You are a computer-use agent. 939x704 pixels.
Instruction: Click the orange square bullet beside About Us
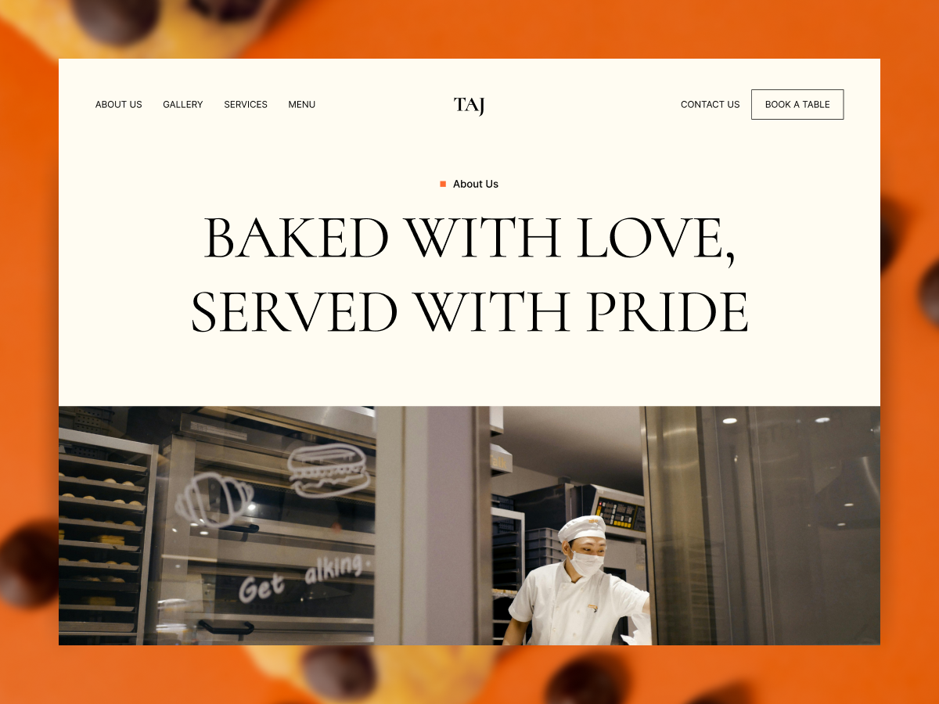443,184
